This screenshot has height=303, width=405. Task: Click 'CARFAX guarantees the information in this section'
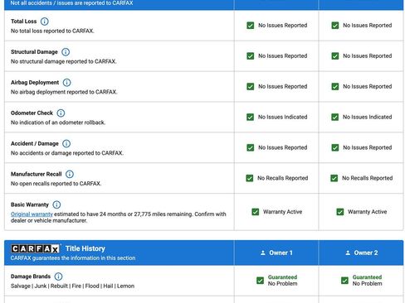[73, 258]
